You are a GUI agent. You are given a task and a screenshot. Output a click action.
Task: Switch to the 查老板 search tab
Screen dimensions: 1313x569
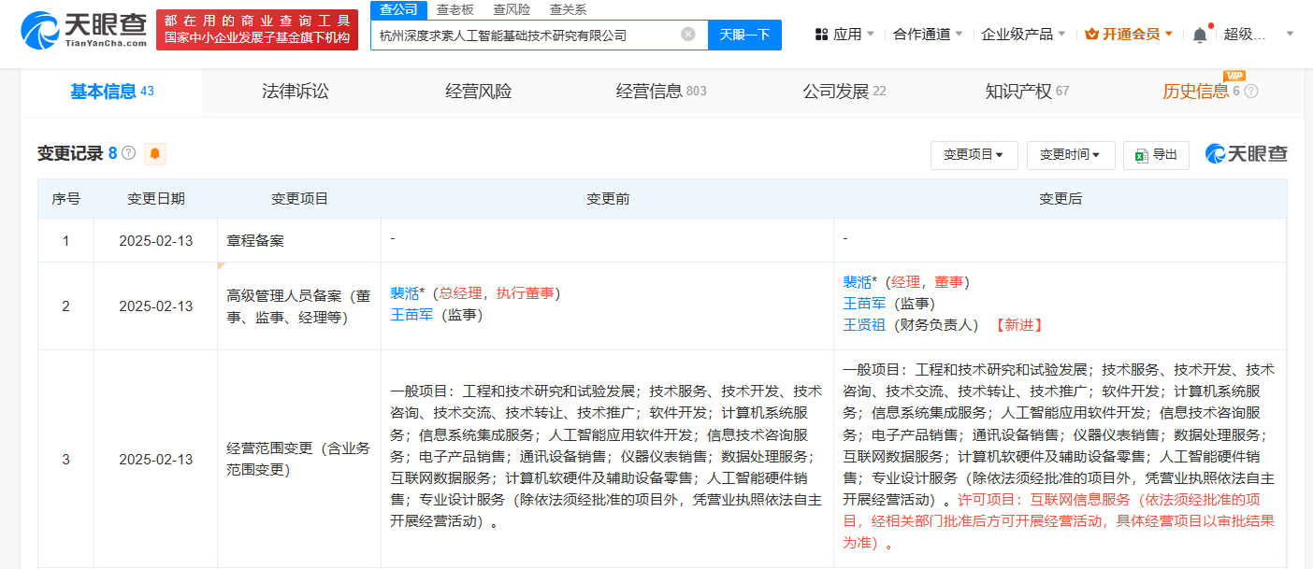pos(454,9)
